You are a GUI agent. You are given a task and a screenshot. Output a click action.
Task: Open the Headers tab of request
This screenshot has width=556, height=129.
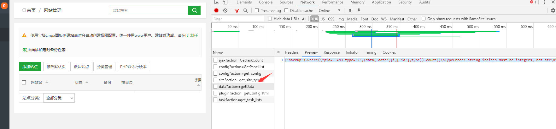pos(292,52)
